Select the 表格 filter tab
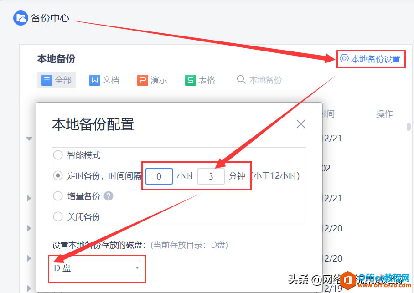Screen dimensions: 414x293 pos(200,80)
